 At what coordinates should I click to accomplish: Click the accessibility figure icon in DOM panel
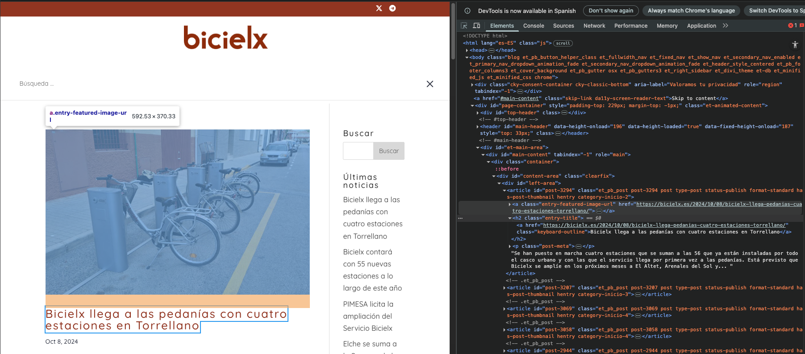coord(795,45)
